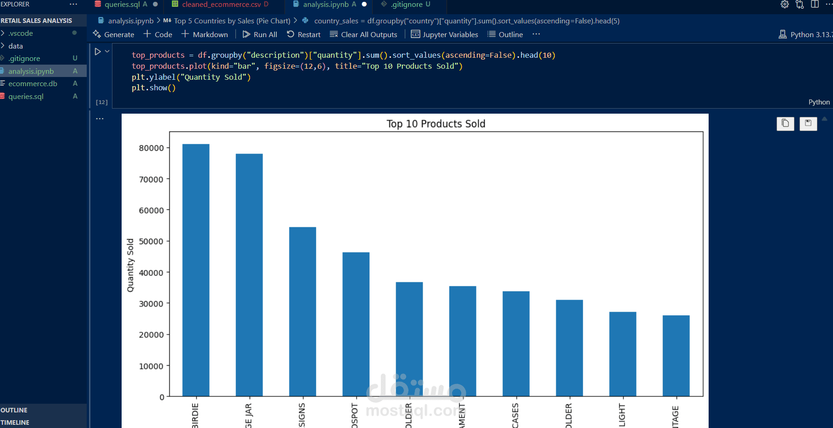This screenshot has height=428, width=833.
Task: Open the cell output more actions ellipsis
Action: [x=100, y=119]
